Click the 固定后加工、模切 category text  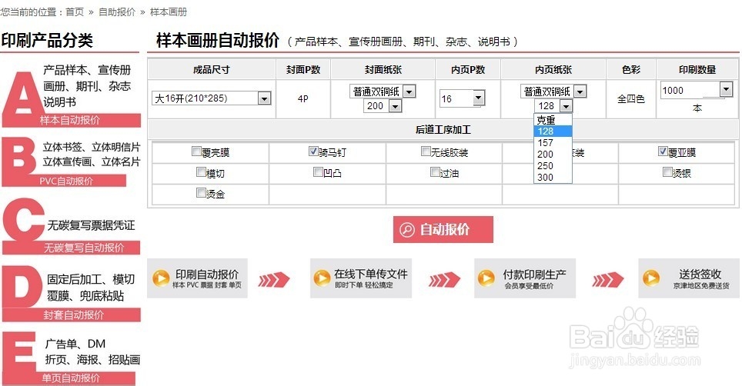click(91, 279)
